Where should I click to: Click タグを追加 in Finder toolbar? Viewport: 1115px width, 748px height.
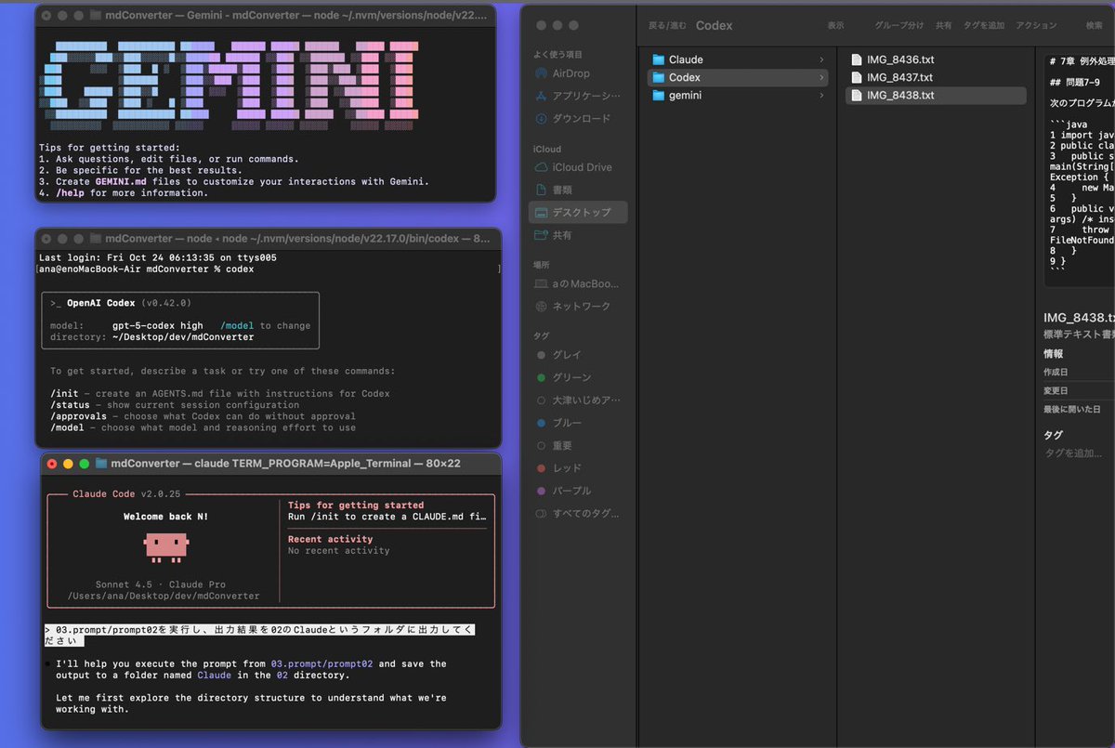pyautogui.click(x=983, y=26)
